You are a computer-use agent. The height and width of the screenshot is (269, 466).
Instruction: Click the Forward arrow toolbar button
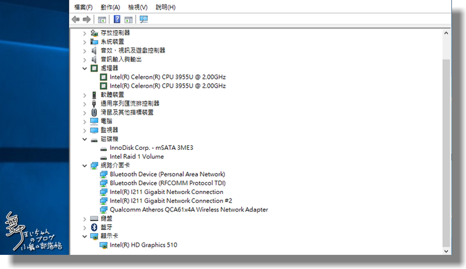coord(87,20)
